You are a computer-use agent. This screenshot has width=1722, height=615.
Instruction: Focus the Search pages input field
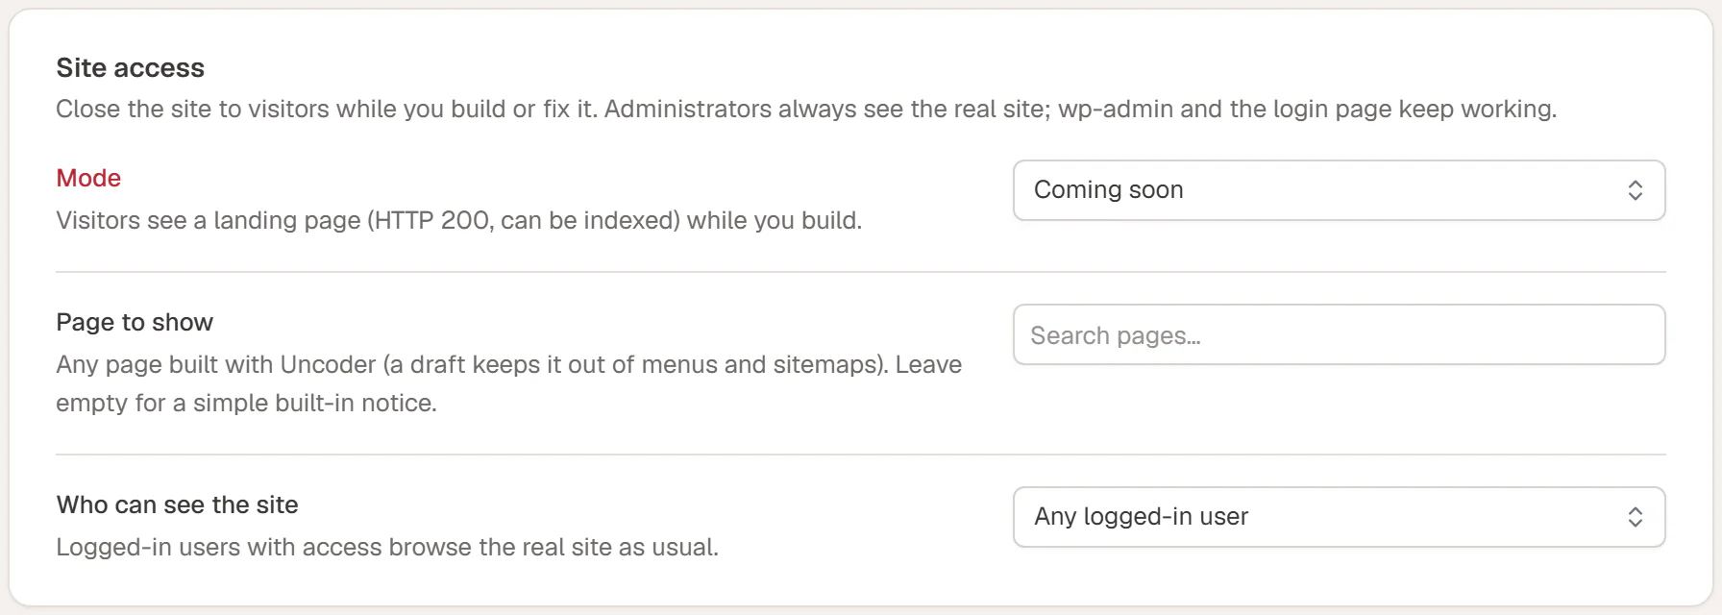point(1339,334)
